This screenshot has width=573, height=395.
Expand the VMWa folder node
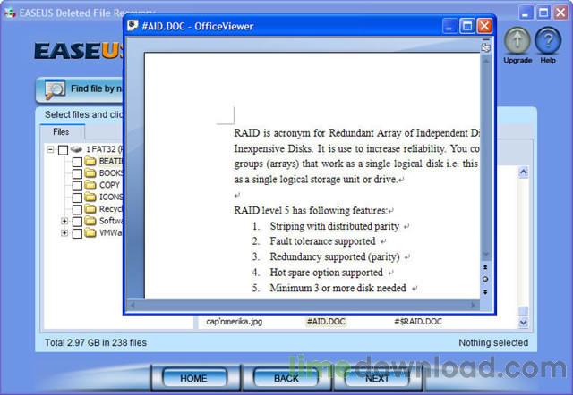(64, 232)
